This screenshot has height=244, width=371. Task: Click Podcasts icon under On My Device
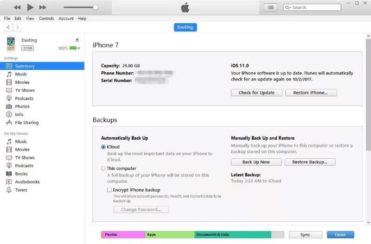(9, 166)
